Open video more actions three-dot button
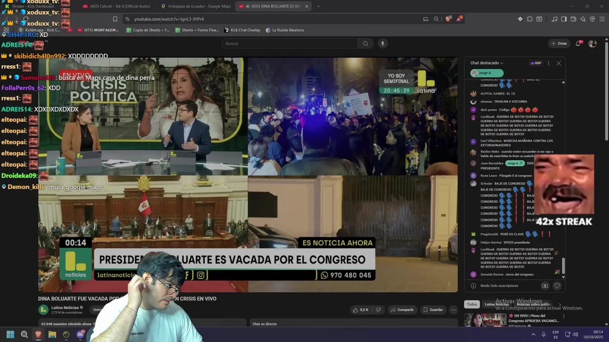This screenshot has height=342, width=609. [453, 310]
